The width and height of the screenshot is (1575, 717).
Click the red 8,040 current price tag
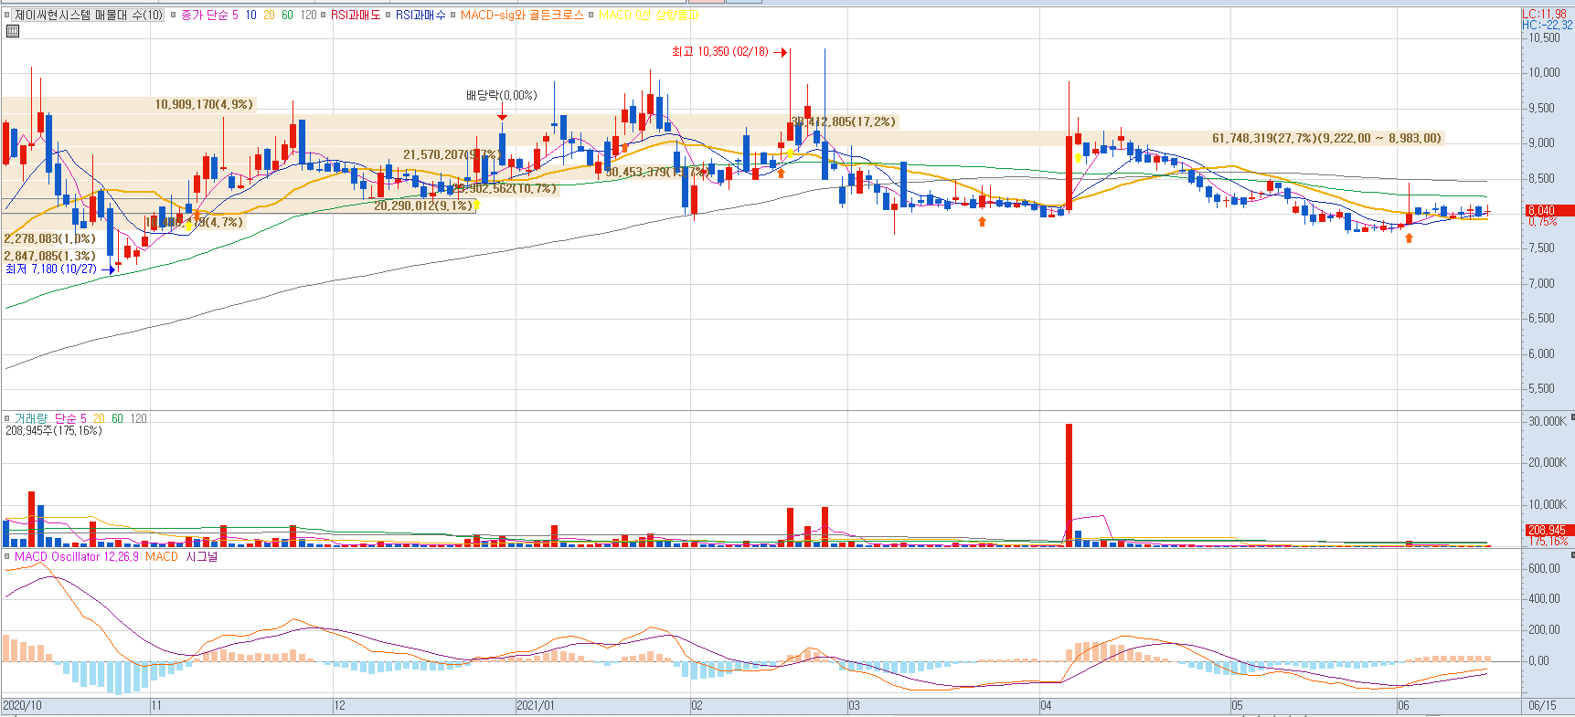coord(1548,210)
